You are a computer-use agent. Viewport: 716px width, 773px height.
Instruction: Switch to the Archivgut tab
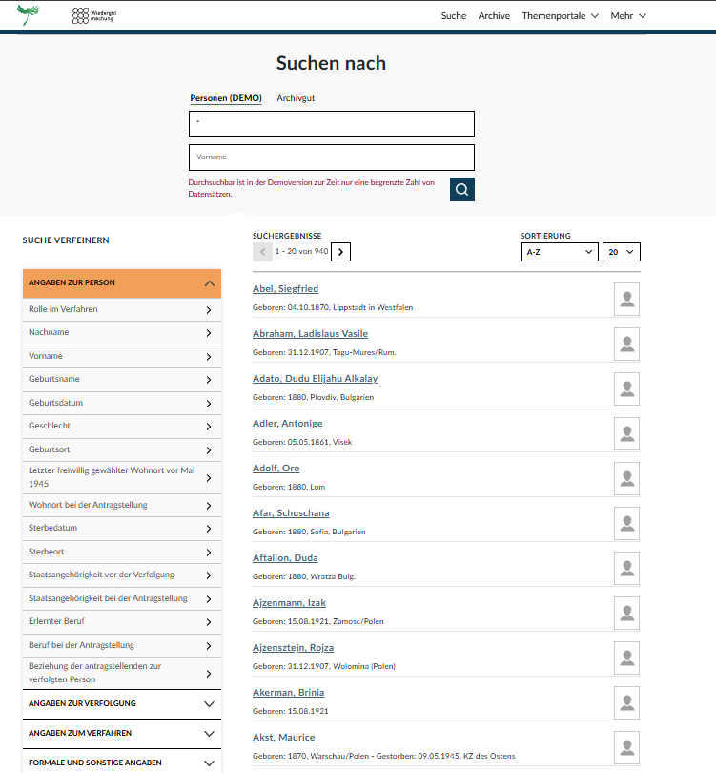coord(296,98)
